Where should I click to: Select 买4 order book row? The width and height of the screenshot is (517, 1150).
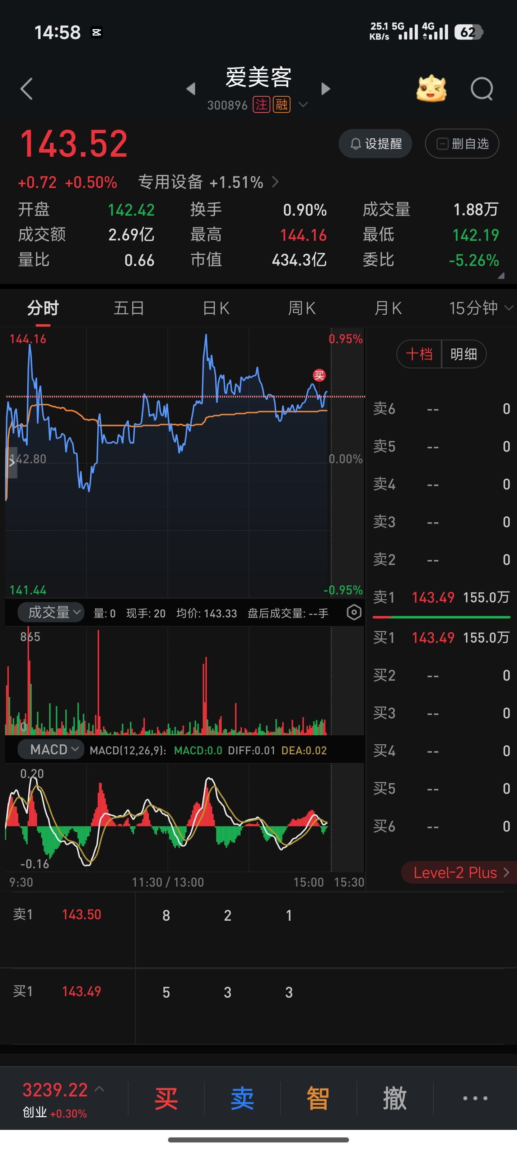point(442,751)
